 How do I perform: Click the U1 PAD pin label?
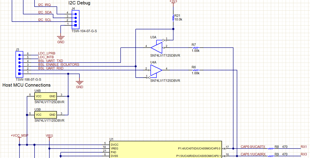click(113, 152)
